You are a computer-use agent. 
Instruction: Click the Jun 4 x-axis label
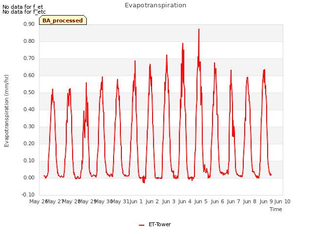click(x=185, y=201)
